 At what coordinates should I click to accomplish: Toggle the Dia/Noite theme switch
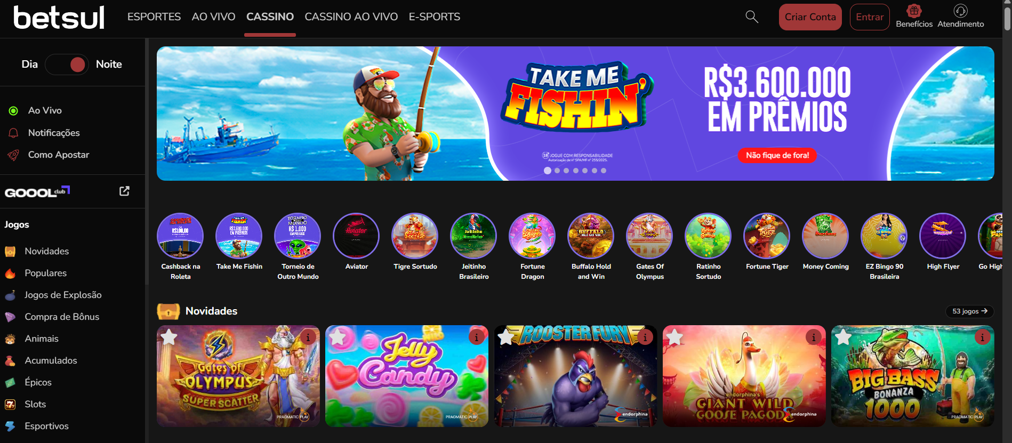[x=67, y=65]
